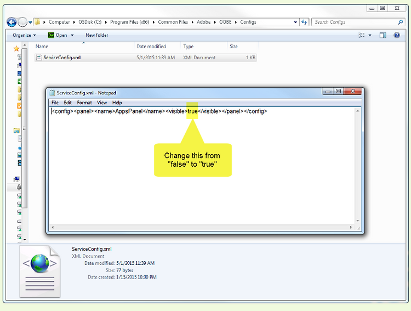411x311 pixels.
Task: Expand the arrow after Program Files (x86)
Action: (x=153, y=22)
